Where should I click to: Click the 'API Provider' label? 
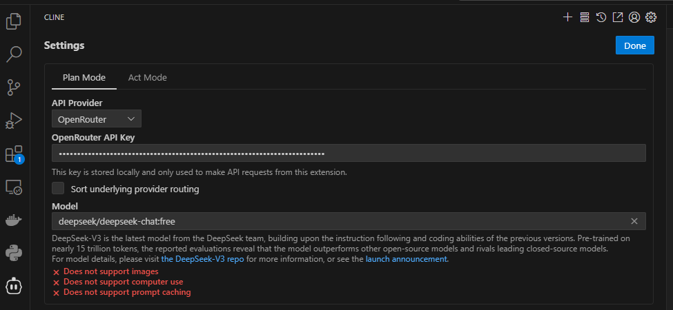77,103
